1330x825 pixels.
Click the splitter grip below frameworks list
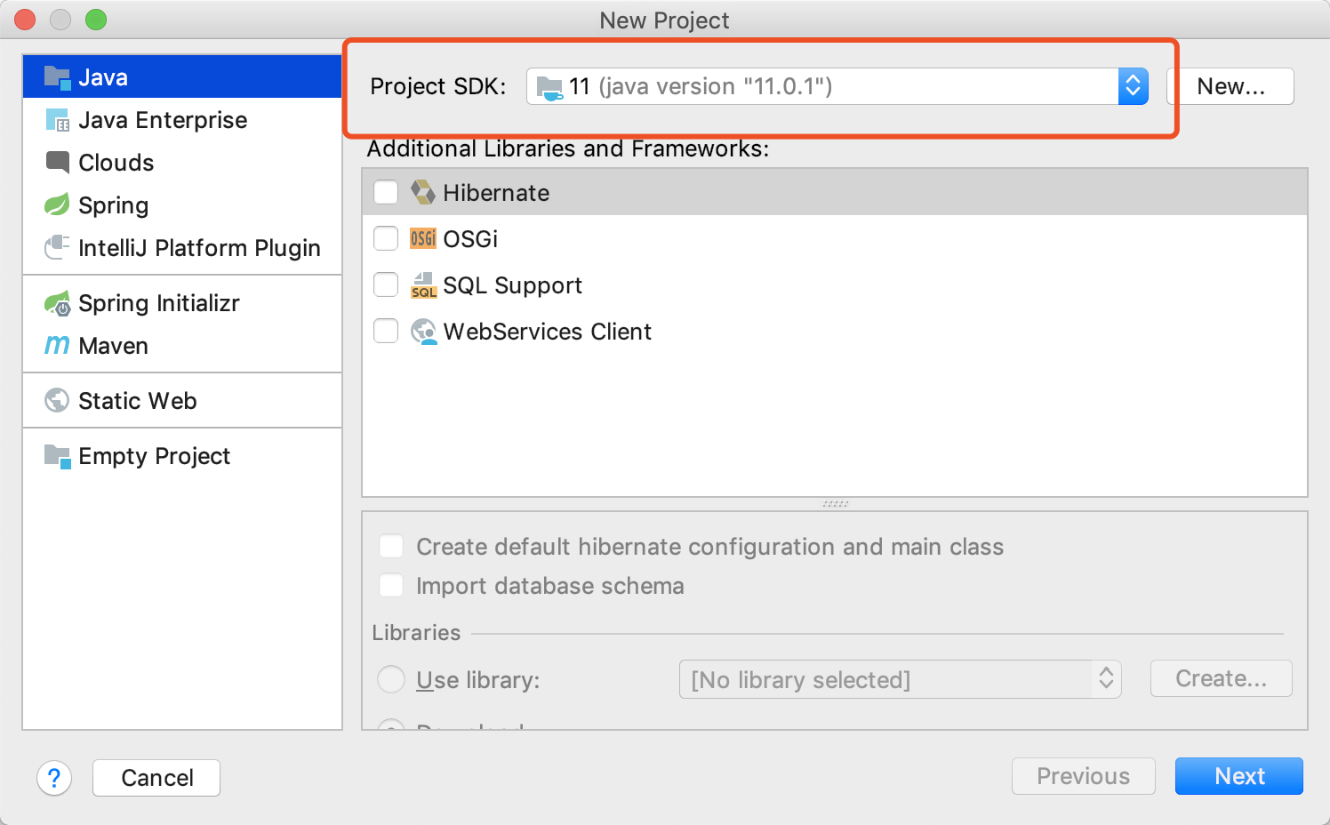click(x=835, y=504)
